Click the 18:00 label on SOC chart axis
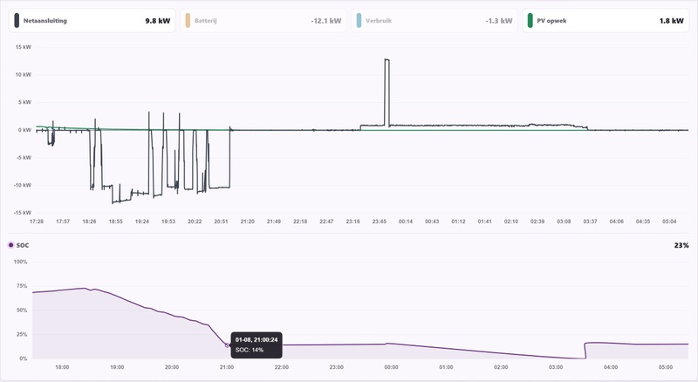698x382 pixels. pyautogui.click(x=62, y=367)
